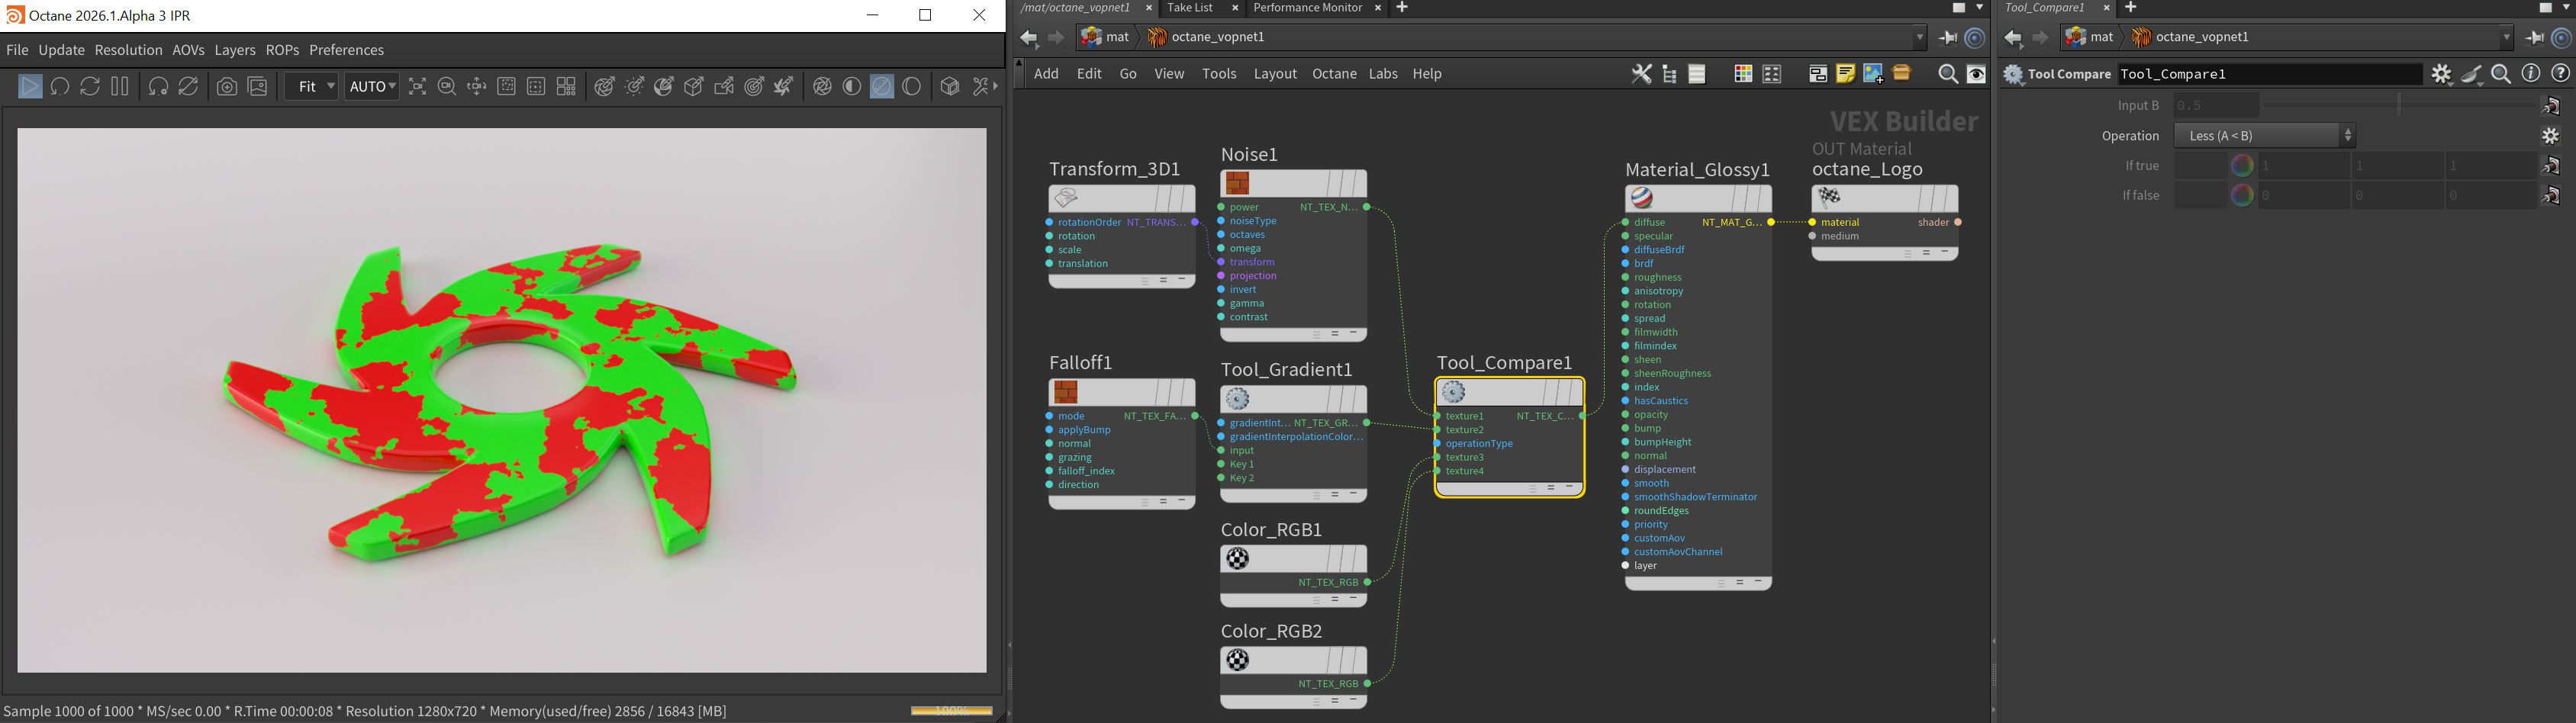Open the color palette grid icon
Viewport: 2576px width, 723px height.
point(1743,74)
